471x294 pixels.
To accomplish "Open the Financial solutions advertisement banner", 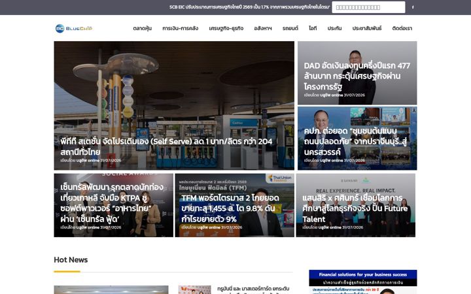I will click(x=363, y=282).
